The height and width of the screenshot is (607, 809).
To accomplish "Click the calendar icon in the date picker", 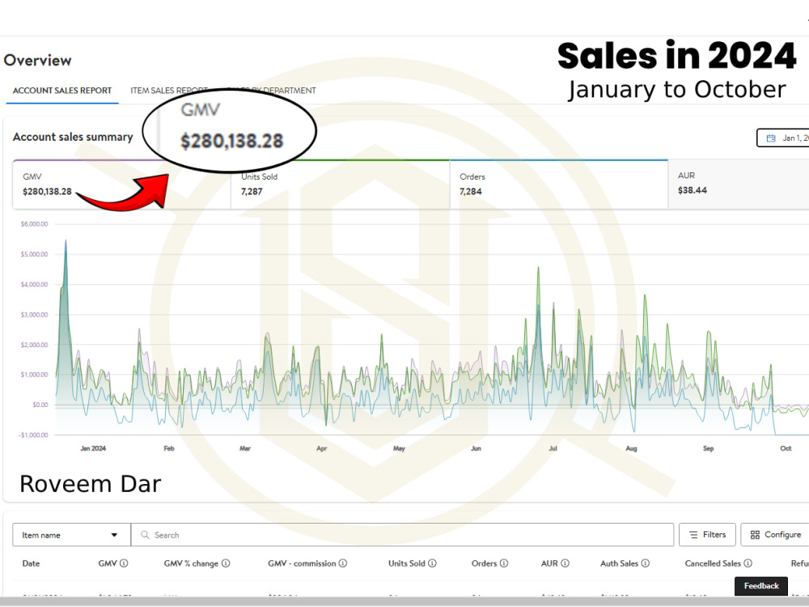I will (771, 138).
